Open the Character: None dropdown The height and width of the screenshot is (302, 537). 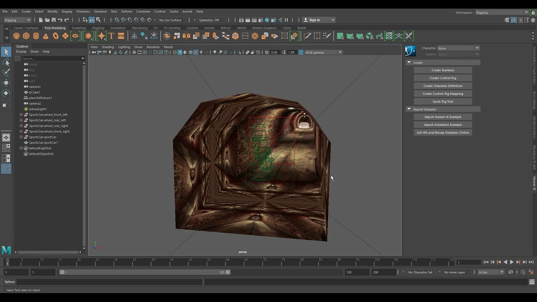457,48
